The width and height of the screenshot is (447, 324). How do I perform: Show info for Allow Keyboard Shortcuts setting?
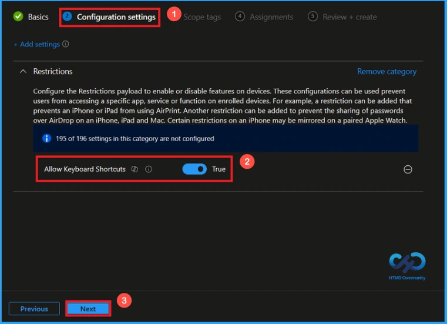pos(149,169)
